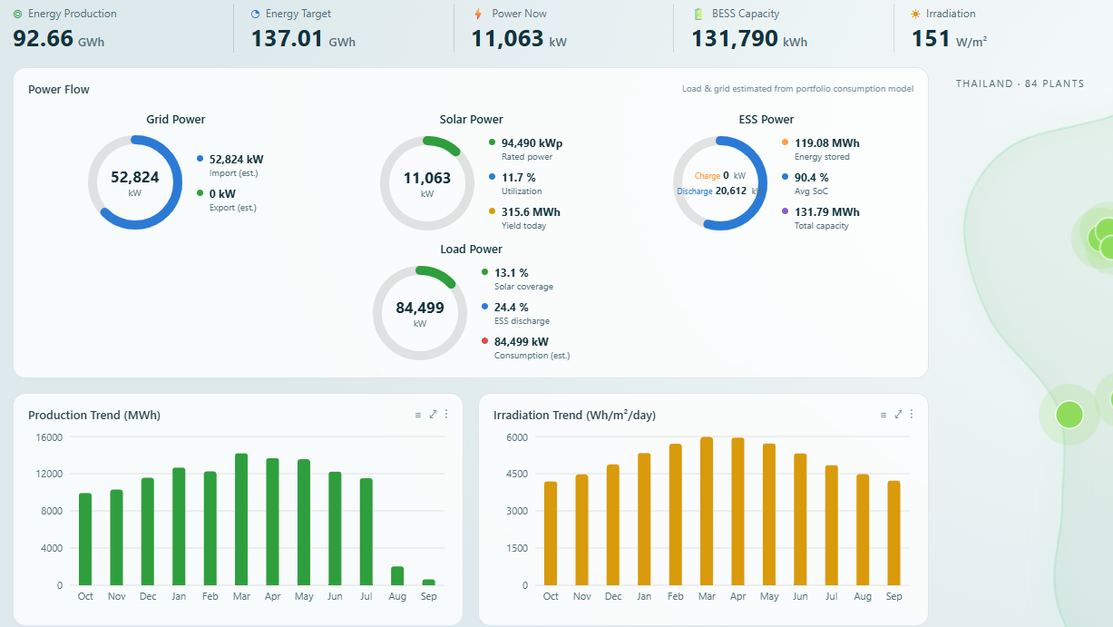Click the Grid Power donut gauge
The width and height of the screenshot is (1113, 627).
[135, 182]
